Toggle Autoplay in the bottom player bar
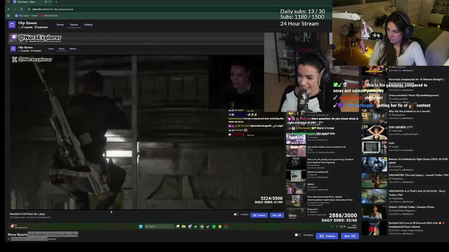Image resolution: width=449 pixels, height=252 pixels. tap(297, 235)
